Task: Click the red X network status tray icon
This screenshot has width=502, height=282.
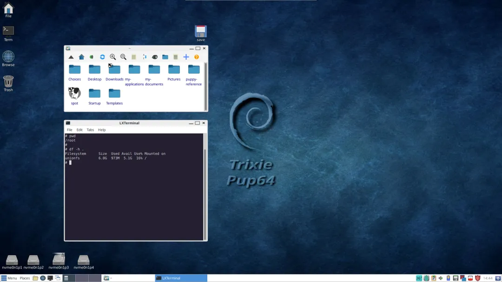Action: [x=463, y=278]
